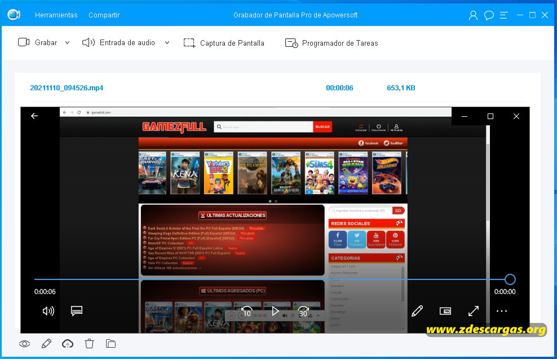Switch player to mini view mode

click(x=445, y=312)
